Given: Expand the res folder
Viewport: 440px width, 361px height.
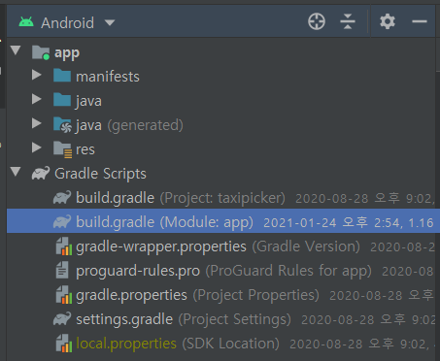Looking at the screenshot, I should (x=37, y=148).
